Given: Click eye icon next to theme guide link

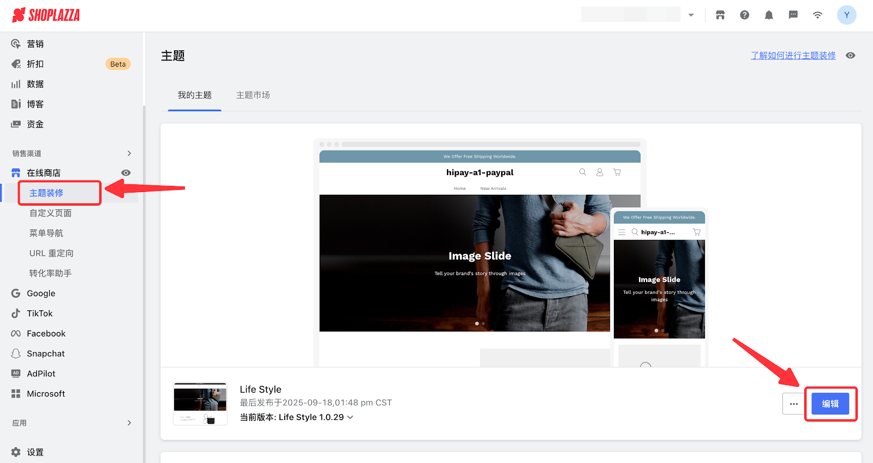Looking at the screenshot, I should (x=850, y=56).
